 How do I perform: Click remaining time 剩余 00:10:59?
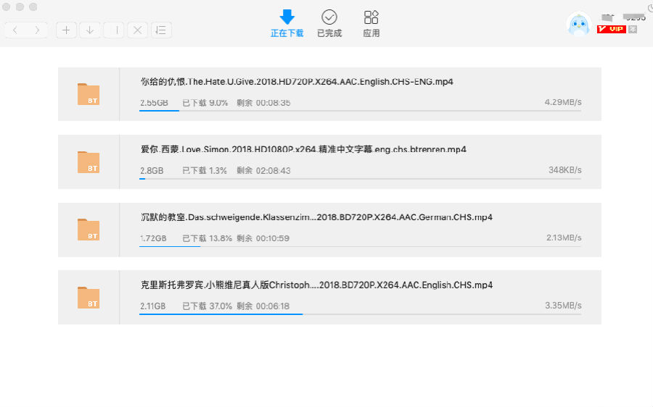(263, 238)
